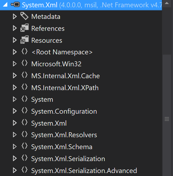173x176 pixels.
Task: Select the System.Xml.Serialization label
Action: point(68,159)
